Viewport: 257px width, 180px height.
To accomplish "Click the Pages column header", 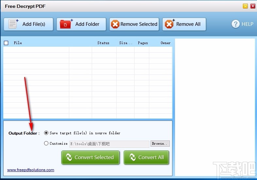I will pyautogui.click(x=143, y=43).
